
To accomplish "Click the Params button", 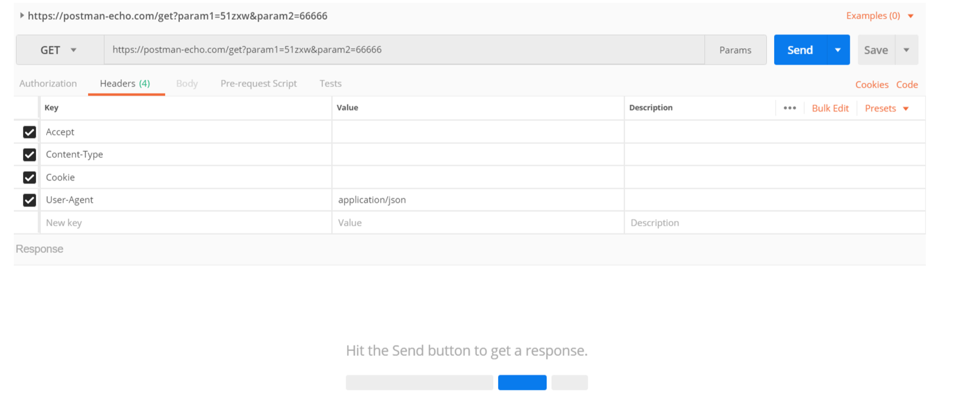I will [x=735, y=50].
